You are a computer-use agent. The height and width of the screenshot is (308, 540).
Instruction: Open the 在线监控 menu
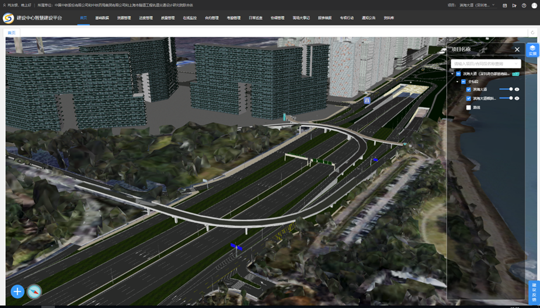point(190,18)
